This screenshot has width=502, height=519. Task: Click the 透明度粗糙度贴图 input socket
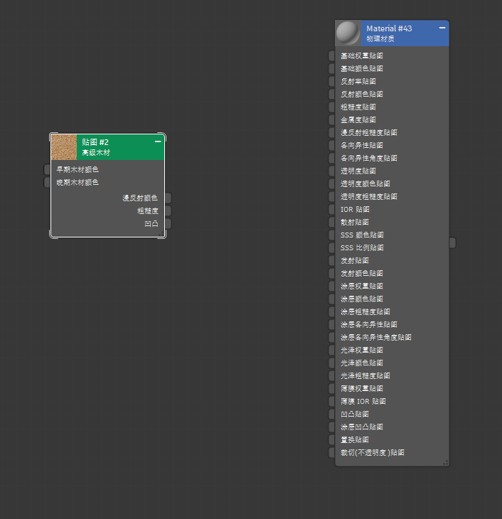pyautogui.click(x=331, y=197)
